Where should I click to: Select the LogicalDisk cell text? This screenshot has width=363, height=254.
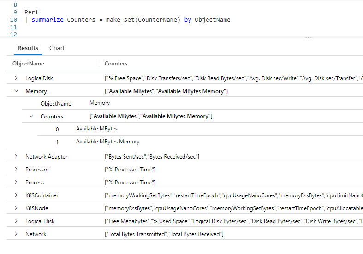(x=39, y=78)
